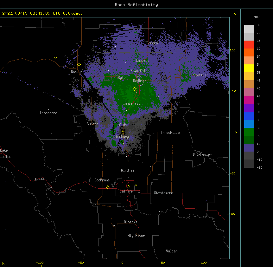Pick the bright yellow 51–54 dBZ swatch
Image resolution: width=273 pixels, height=267 pixels.
249,68
